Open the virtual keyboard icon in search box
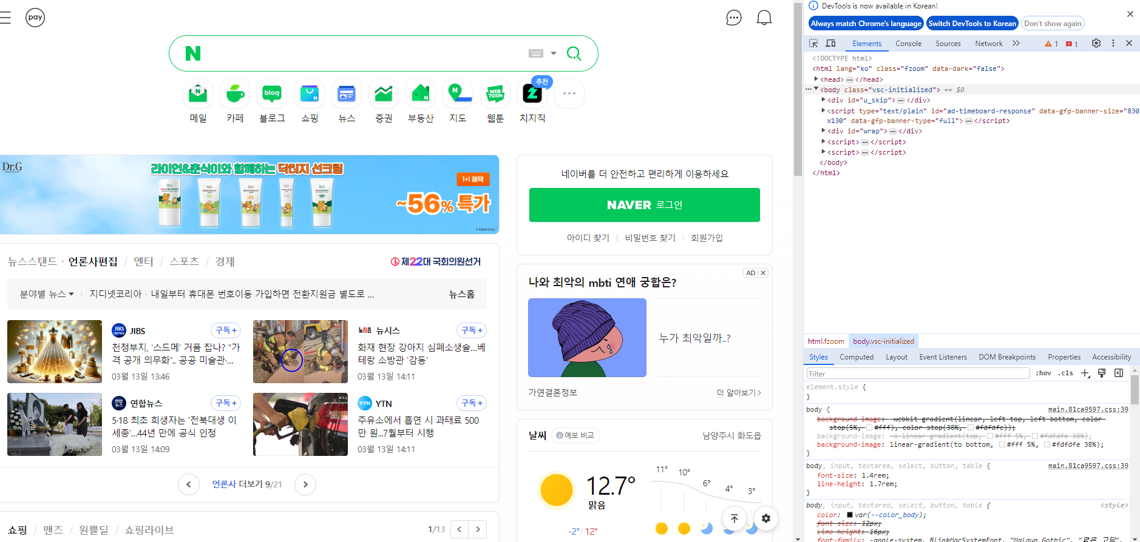The width and height of the screenshot is (1140, 542). tap(536, 53)
